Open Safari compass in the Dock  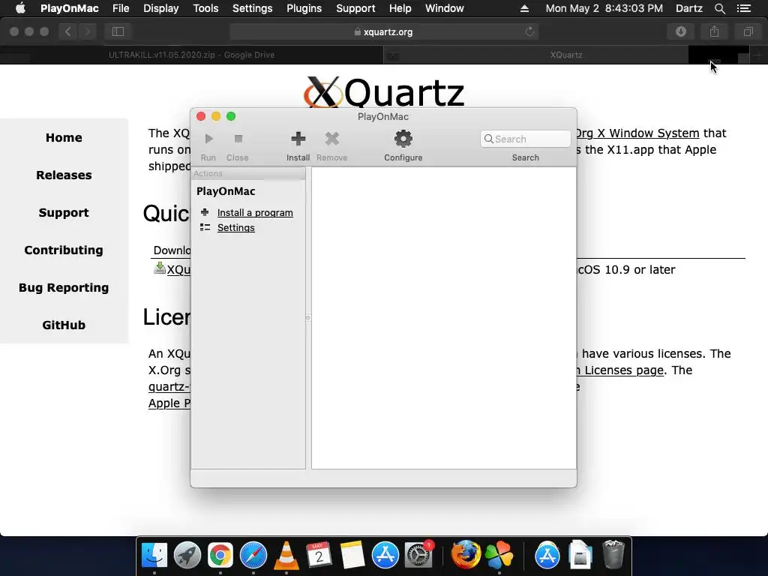point(253,556)
